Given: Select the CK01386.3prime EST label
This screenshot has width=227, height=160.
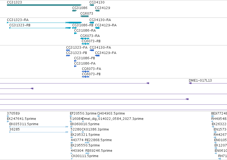Looking at the screenshot, I should (95, 129).
